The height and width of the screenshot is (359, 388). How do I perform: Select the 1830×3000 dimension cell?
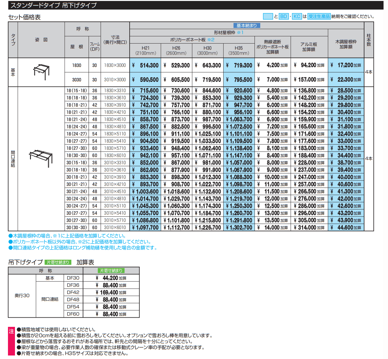(x=115, y=65)
